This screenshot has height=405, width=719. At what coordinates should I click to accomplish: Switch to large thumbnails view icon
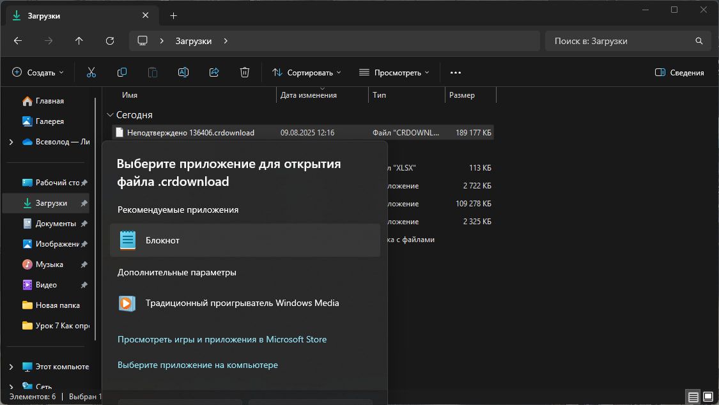click(708, 397)
